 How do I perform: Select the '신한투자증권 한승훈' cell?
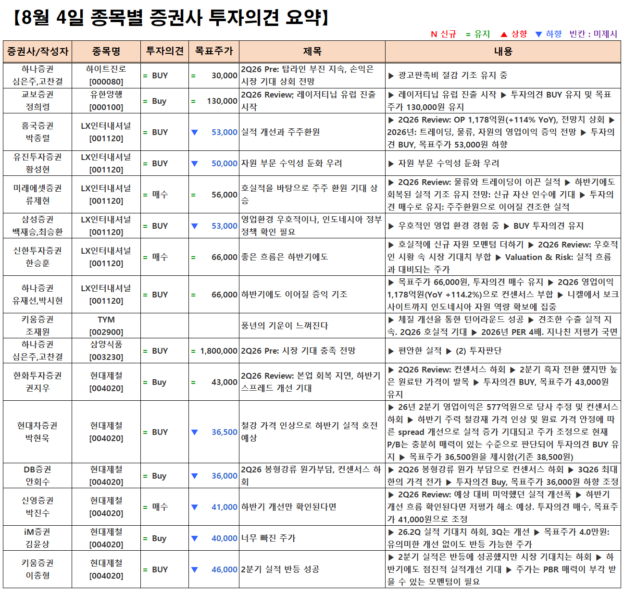point(37,257)
